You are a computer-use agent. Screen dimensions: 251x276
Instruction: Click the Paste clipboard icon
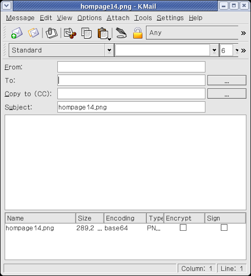point(103,33)
